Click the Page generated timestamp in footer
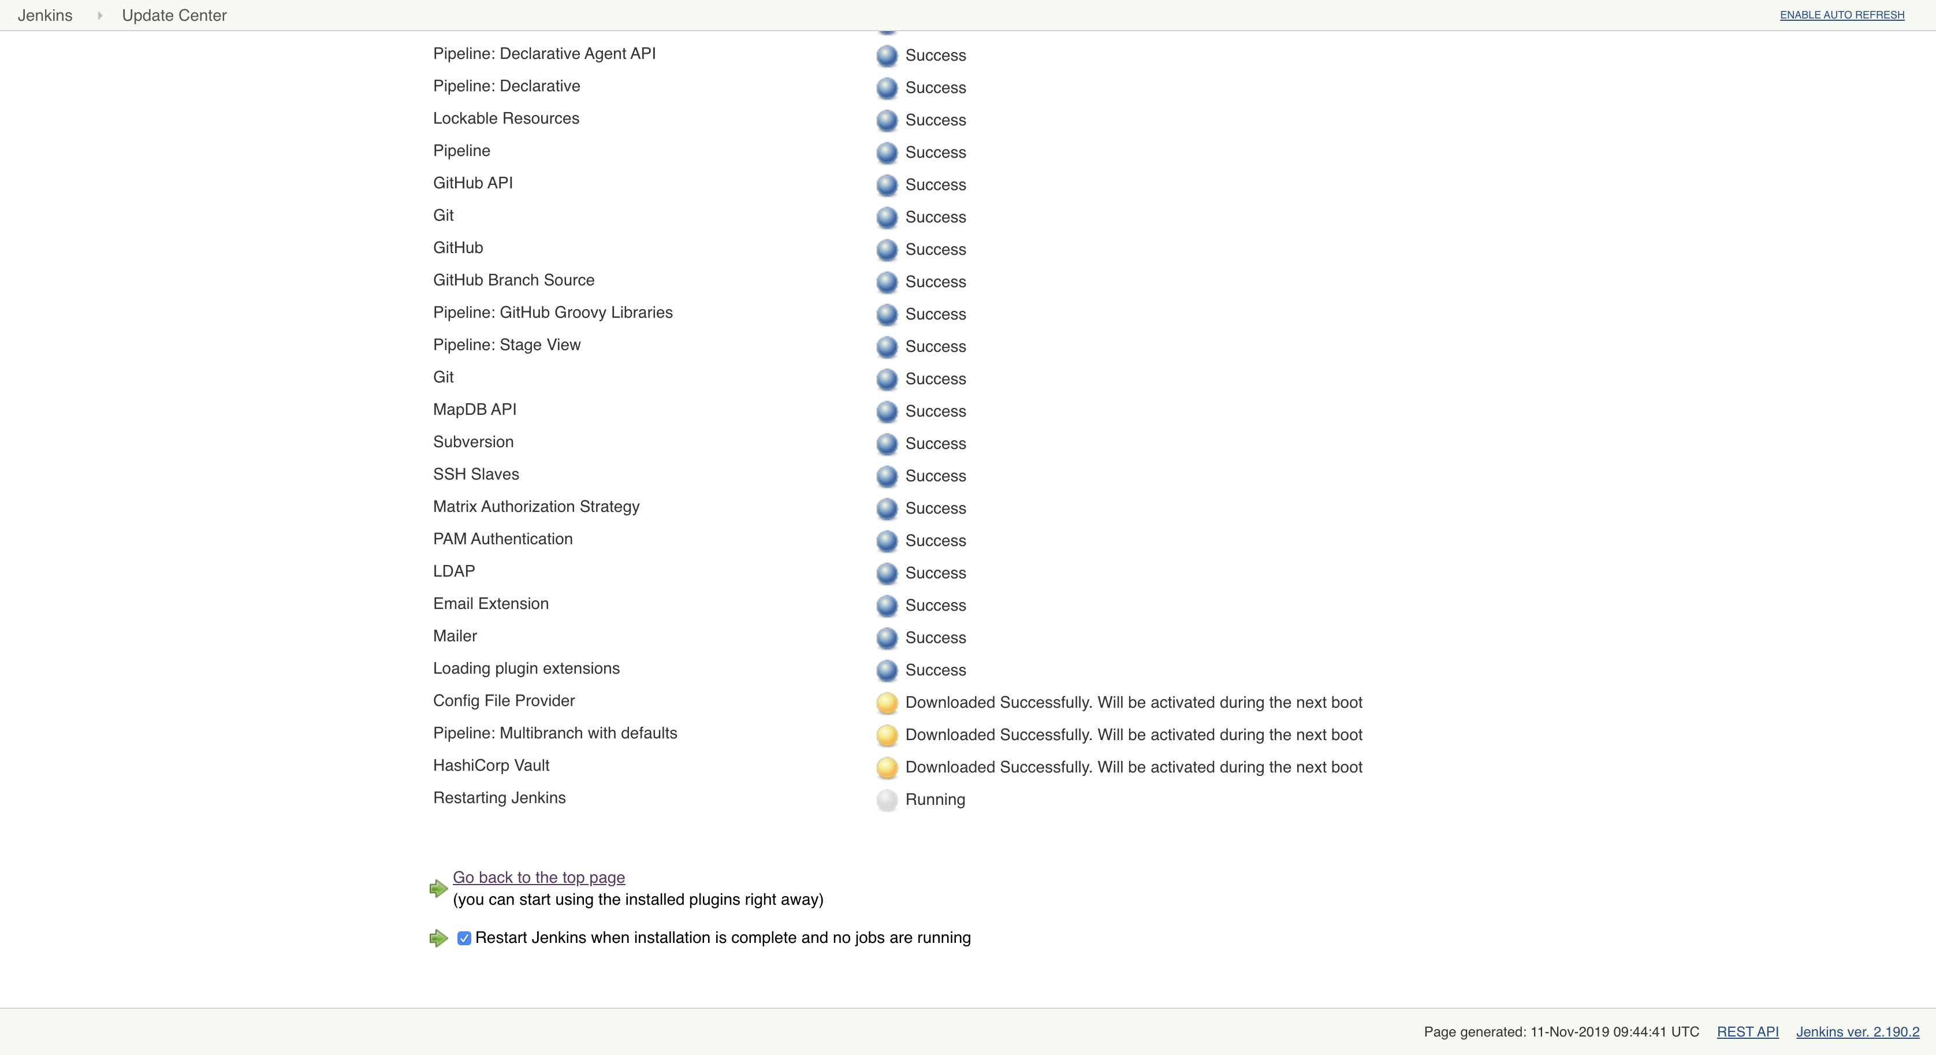This screenshot has width=1936, height=1055. point(1561,1032)
